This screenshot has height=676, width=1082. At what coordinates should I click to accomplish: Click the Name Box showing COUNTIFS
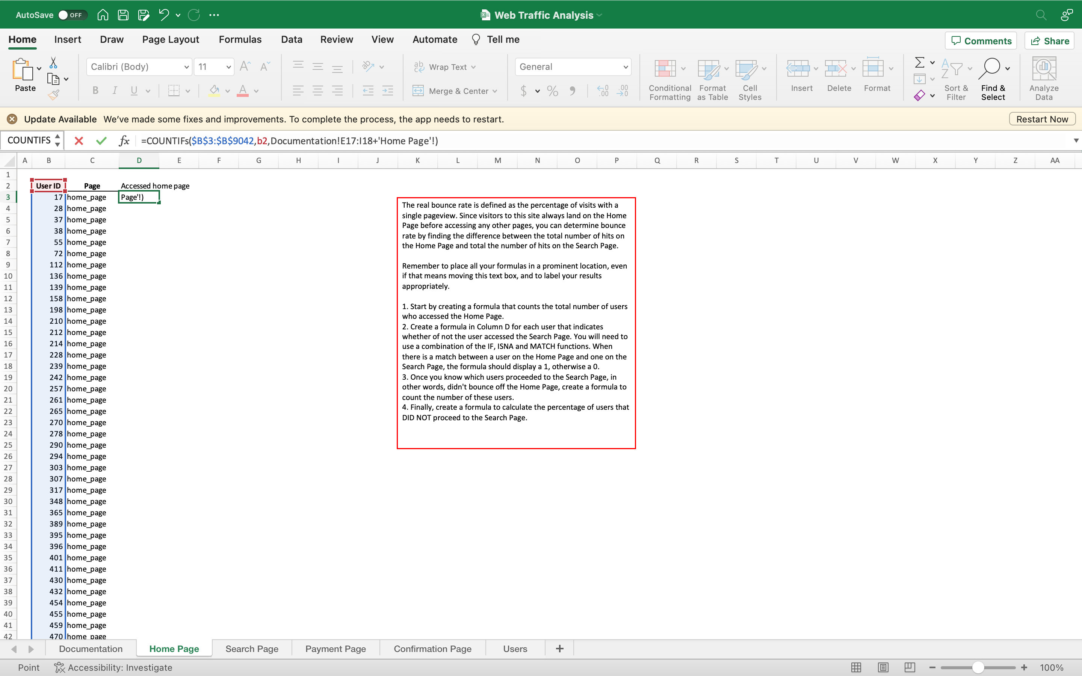click(29, 140)
